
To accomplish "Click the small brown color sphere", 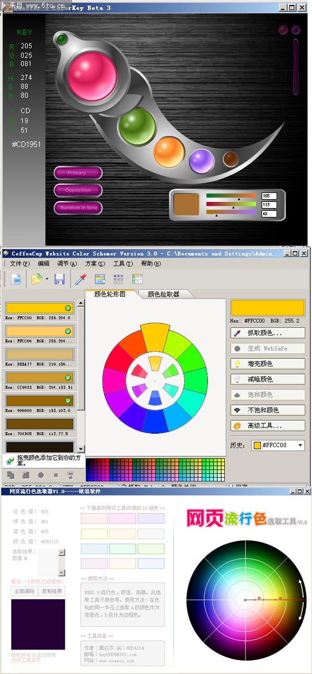I will click(231, 160).
